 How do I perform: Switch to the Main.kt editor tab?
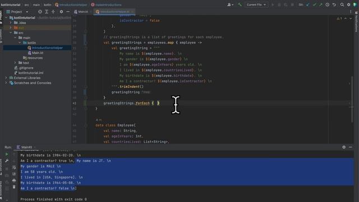(x=81, y=12)
